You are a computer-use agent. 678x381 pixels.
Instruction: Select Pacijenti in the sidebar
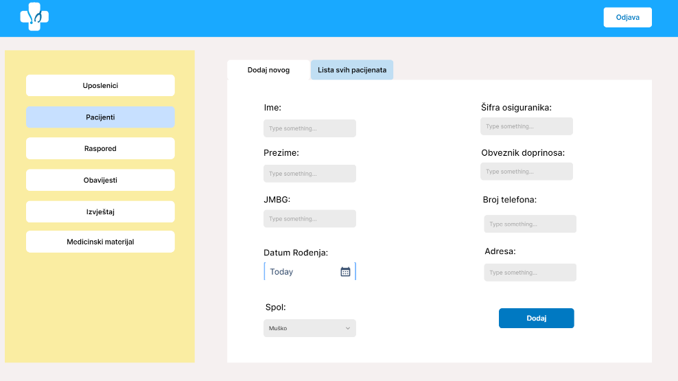coord(100,117)
